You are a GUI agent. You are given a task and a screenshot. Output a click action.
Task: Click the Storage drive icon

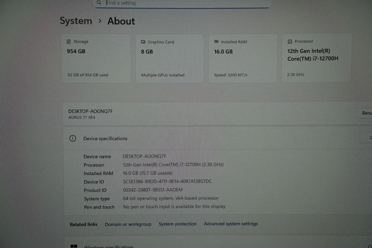click(69, 42)
